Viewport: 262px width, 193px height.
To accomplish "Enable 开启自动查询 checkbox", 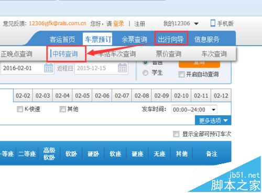I will (x=181, y=74).
